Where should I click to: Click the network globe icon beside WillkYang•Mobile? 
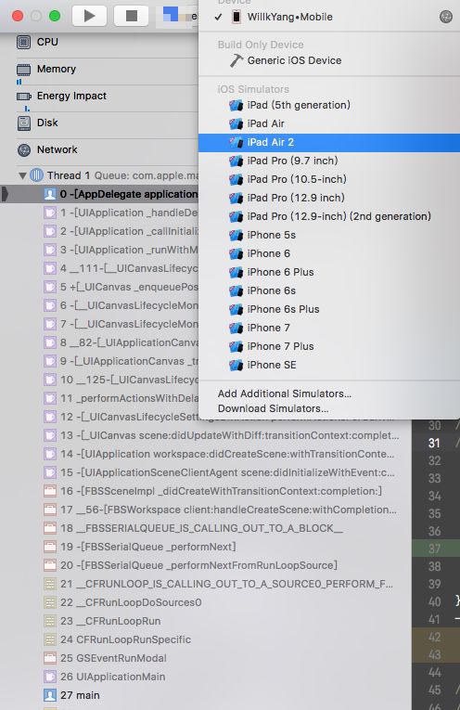pyautogui.click(x=446, y=17)
